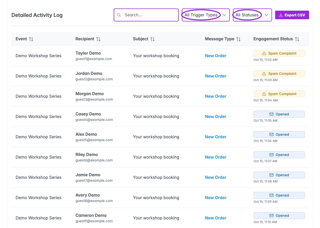This screenshot has height=228, width=320.
Task: Open New Order link for Cameron Demo
Action: (x=216, y=218)
